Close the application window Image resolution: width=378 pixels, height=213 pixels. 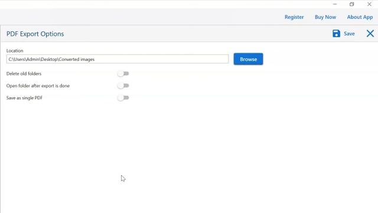point(369,4)
